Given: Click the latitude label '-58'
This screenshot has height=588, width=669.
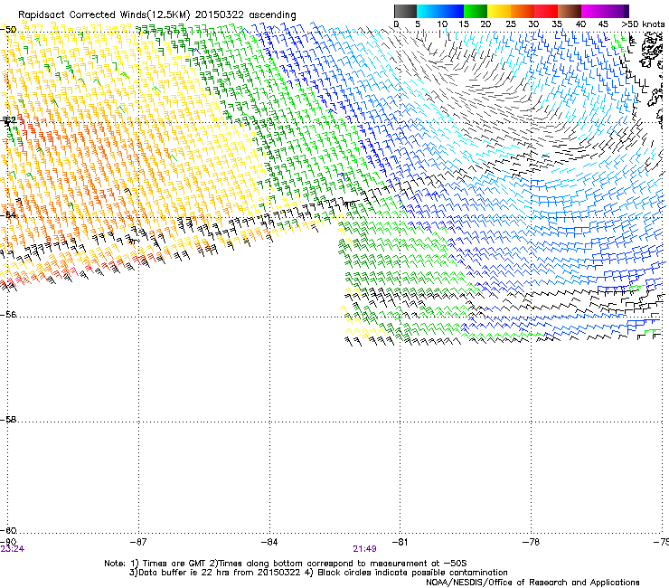Looking at the screenshot, I should 8,420.
